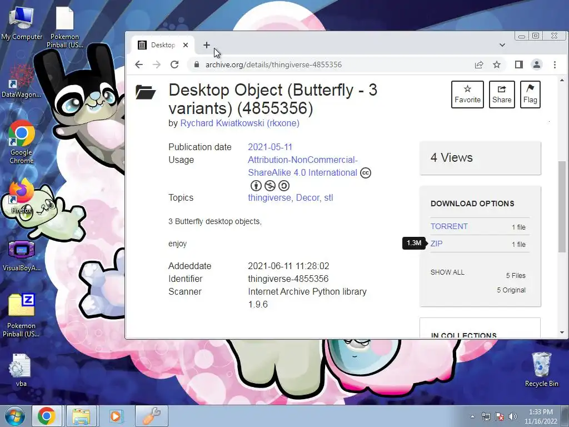The height and width of the screenshot is (427, 569).
Task: Click the scrollbar down arrow
Action: tap(562, 332)
